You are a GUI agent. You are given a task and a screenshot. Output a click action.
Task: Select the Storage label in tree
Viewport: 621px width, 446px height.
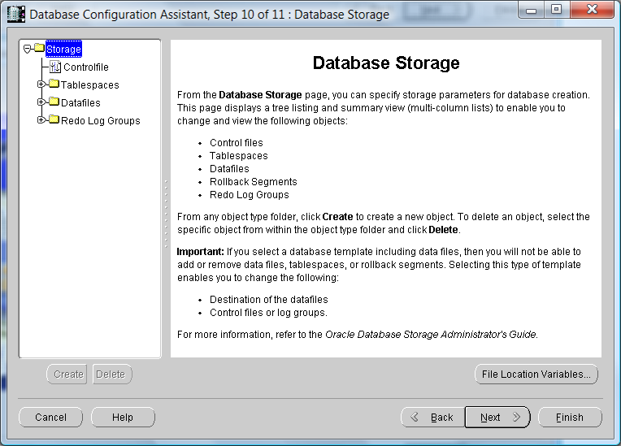[63, 49]
